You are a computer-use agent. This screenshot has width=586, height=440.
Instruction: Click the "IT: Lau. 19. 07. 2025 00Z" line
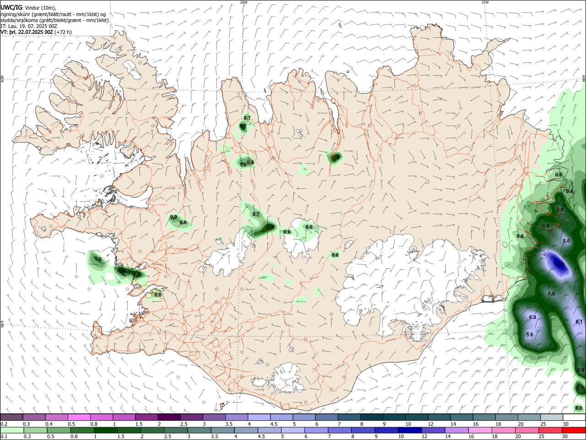tap(29, 26)
